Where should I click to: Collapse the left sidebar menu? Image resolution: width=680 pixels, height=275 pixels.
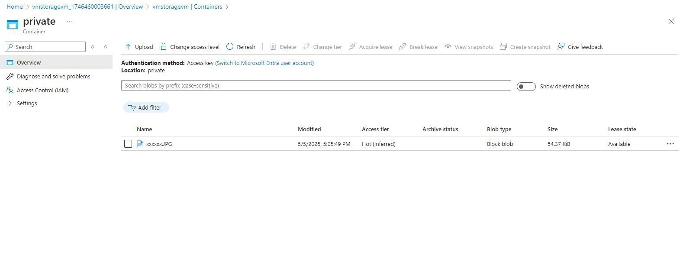pos(106,47)
